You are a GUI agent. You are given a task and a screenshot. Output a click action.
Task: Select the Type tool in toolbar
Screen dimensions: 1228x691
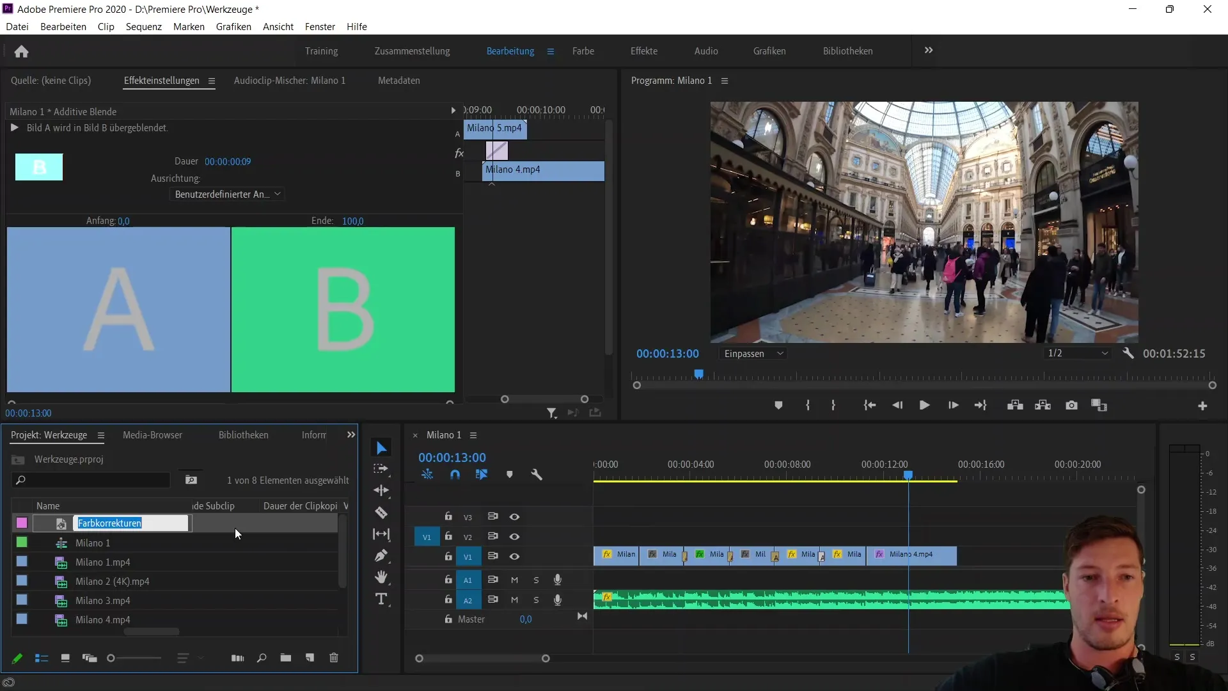381,598
